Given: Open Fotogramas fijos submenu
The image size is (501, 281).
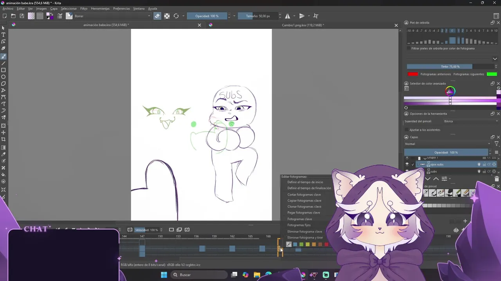Looking at the screenshot, I should tap(299, 225).
